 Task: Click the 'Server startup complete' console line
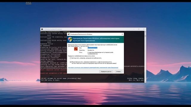tap(50, 56)
